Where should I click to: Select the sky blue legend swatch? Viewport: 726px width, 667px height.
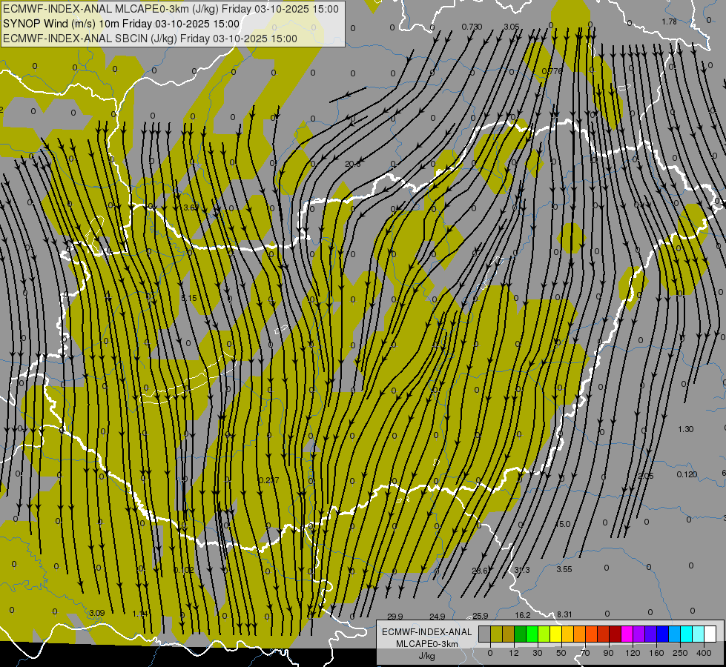[x=675, y=634]
